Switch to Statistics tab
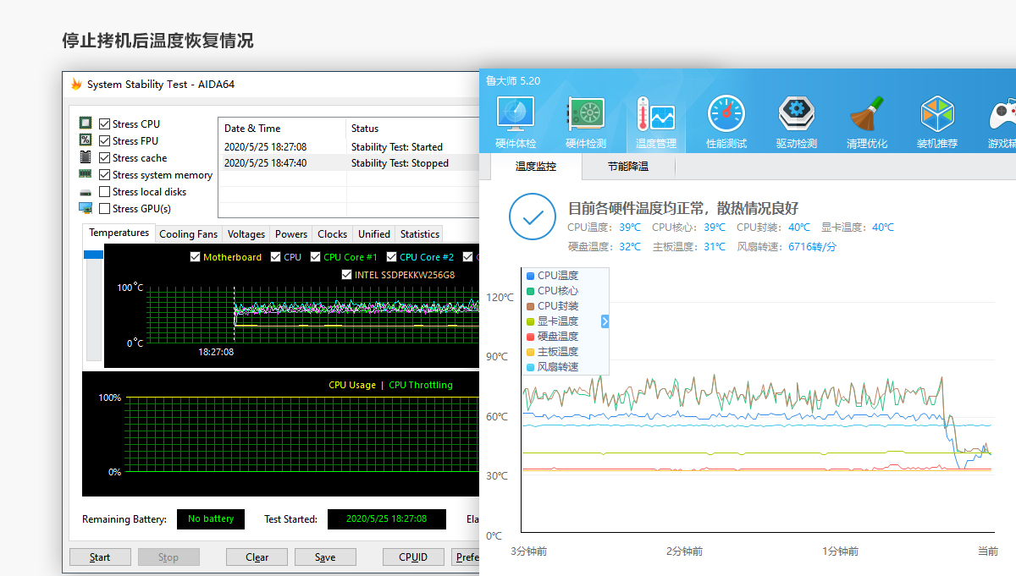Screen dimensions: 1016x576 [x=420, y=234]
